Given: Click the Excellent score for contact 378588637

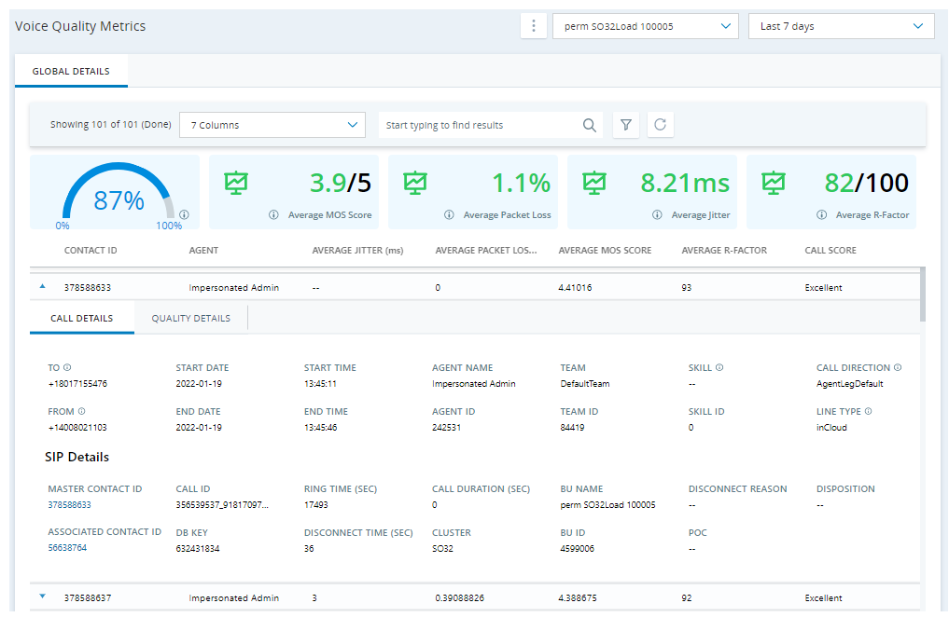Looking at the screenshot, I should point(823,597).
